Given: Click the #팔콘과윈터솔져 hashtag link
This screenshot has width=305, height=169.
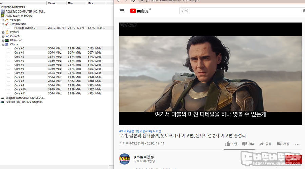Looking at the screenshot, I should click(x=137, y=131).
